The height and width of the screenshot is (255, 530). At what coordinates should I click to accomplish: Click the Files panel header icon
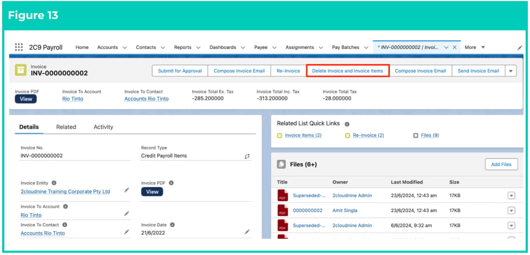coord(281,164)
